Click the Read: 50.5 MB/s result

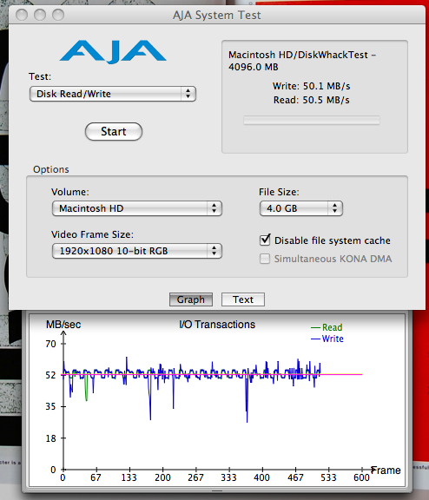pos(311,100)
